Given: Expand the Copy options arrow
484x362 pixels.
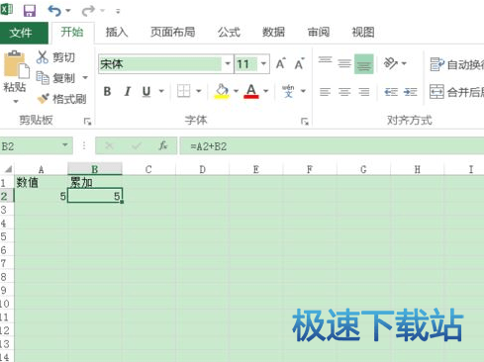Looking at the screenshot, I should pos(85,78).
